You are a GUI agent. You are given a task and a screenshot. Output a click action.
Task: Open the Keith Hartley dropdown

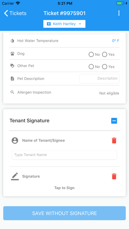tap(64, 24)
